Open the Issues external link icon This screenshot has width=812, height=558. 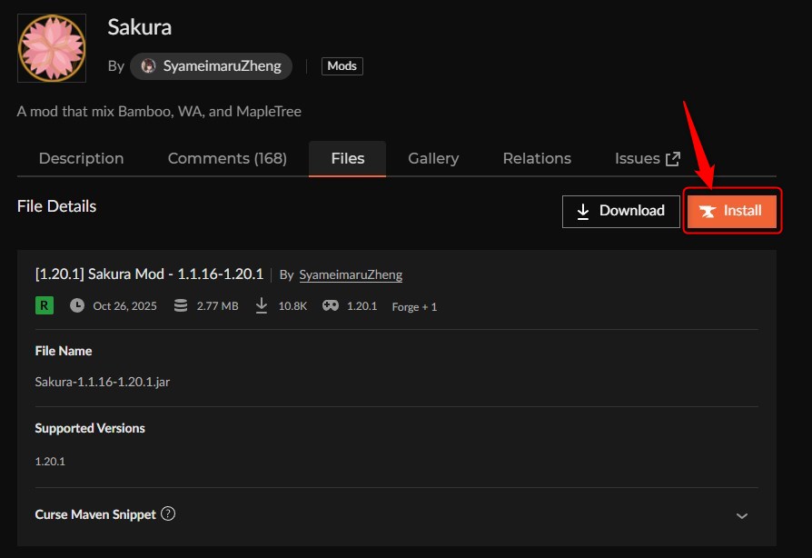coord(673,159)
